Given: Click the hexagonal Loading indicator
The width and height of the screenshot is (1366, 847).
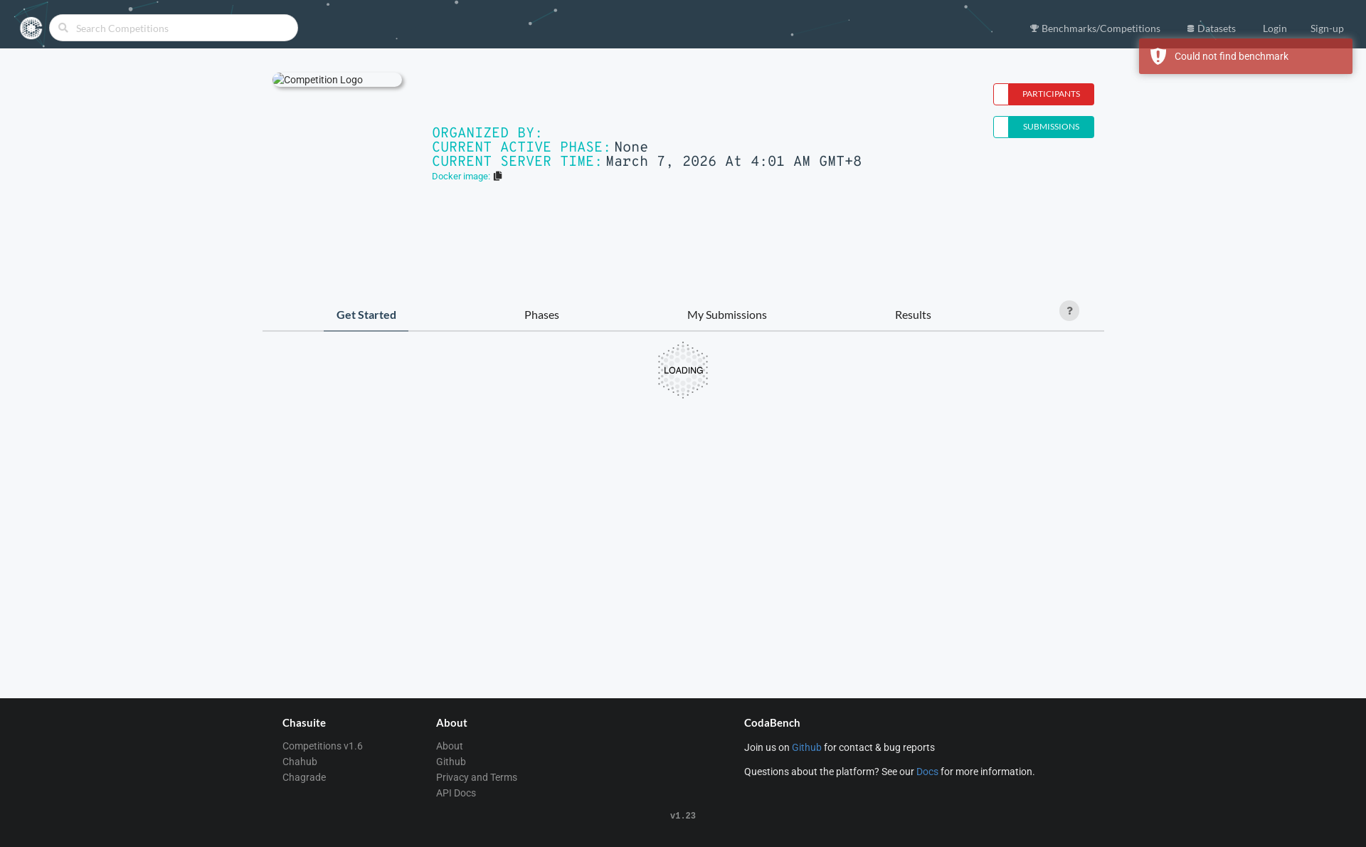Looking at the screenshot, I should [x=683, y=370].
